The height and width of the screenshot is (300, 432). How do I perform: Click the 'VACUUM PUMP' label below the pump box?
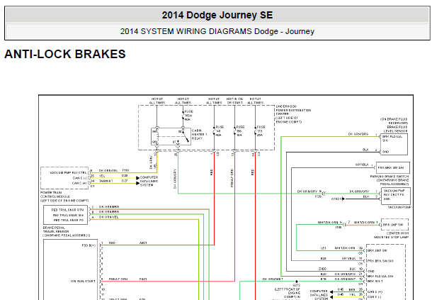(x=399, y=207)
